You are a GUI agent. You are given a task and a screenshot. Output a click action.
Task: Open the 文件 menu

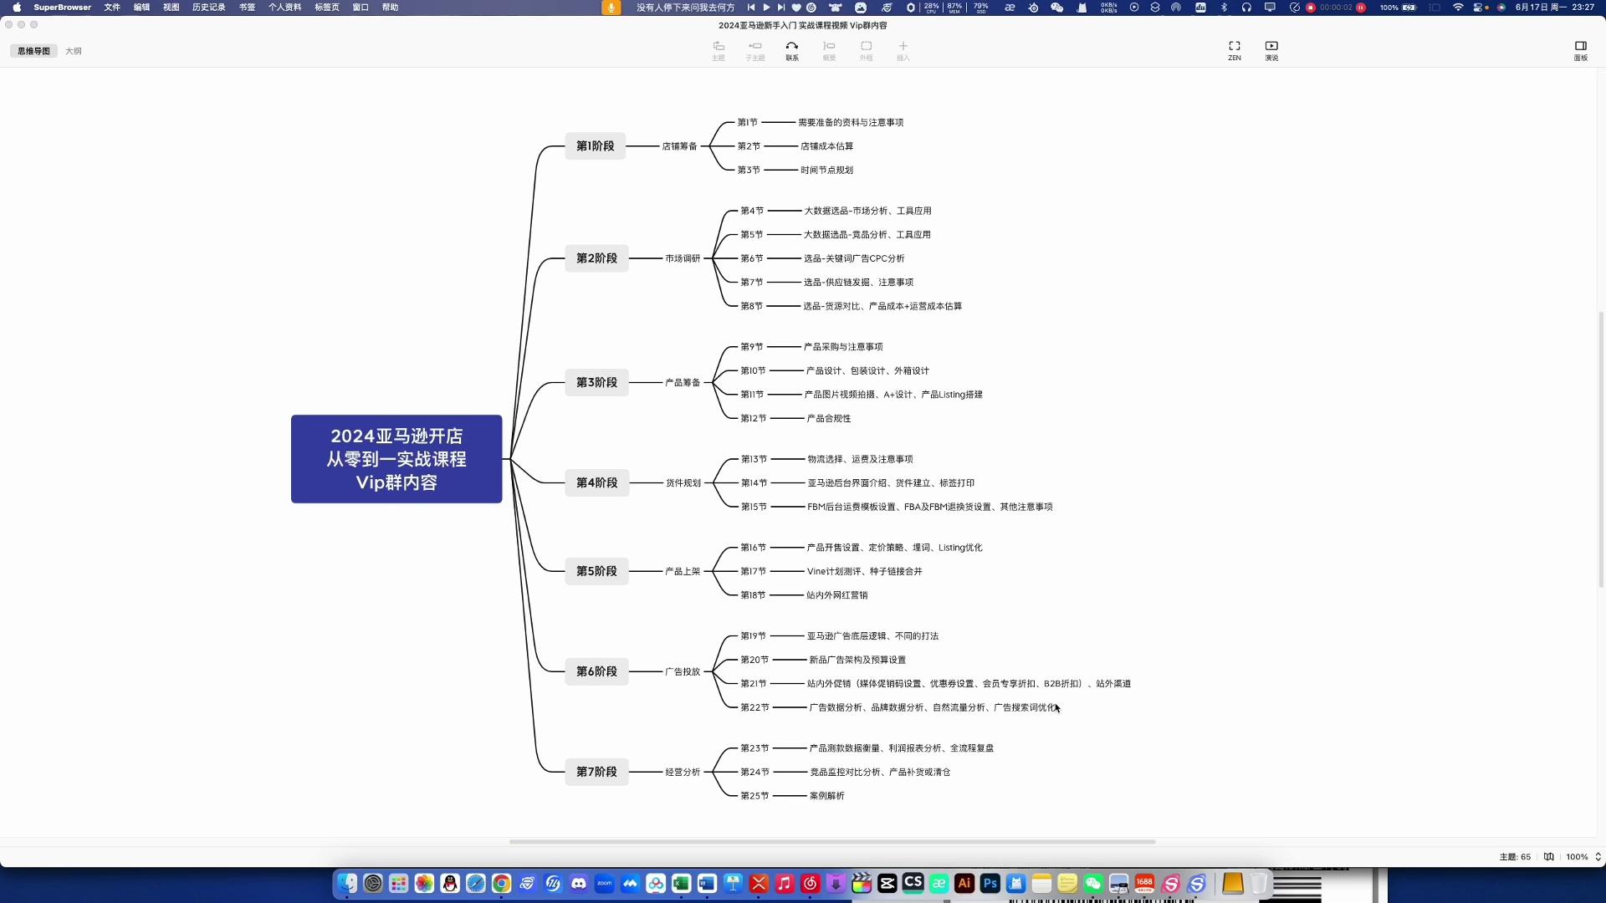tap(112, 8)
